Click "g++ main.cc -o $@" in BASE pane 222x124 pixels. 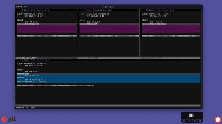pyautogui.click(x=96, y=16)
